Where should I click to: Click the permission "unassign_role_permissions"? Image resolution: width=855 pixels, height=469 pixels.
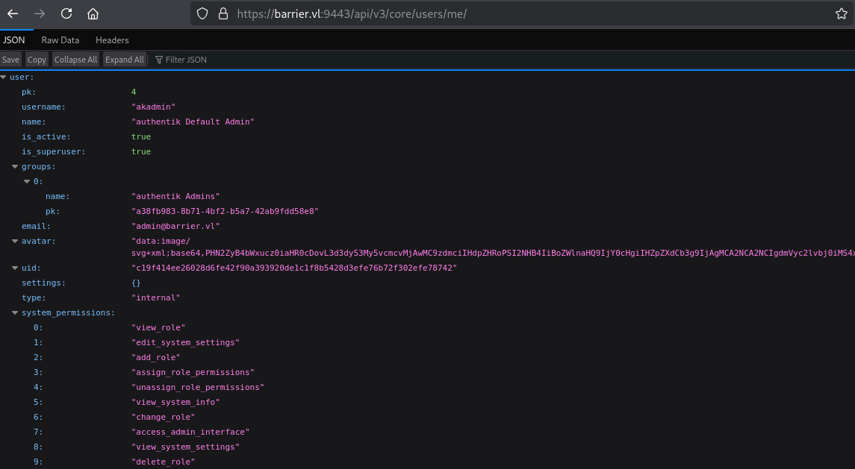click(x=198, y=387)
